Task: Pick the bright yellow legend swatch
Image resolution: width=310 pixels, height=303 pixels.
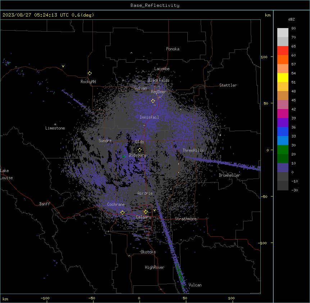Action: point(283,78)
